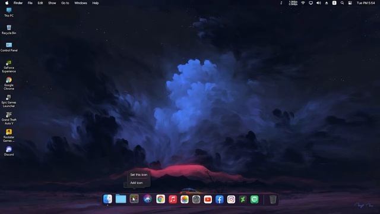This screenshot has width=380, height=214.
Task: Select the Epic Games Launcher desktop shortcut
Action: pos(9,101)
